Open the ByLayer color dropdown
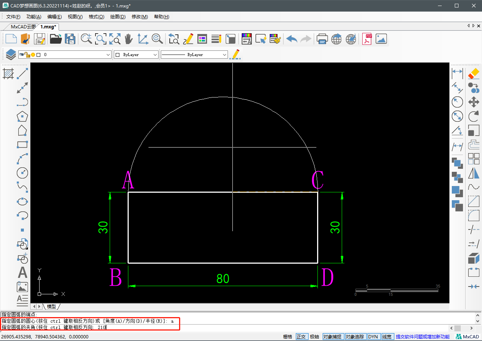The width and height of the screenshot is (482, 341). point(155,55)
